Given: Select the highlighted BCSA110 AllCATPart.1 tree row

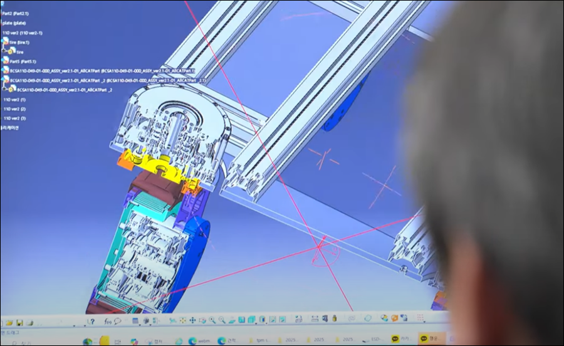Looking at the screenshot, I should (x=102, y=71).
